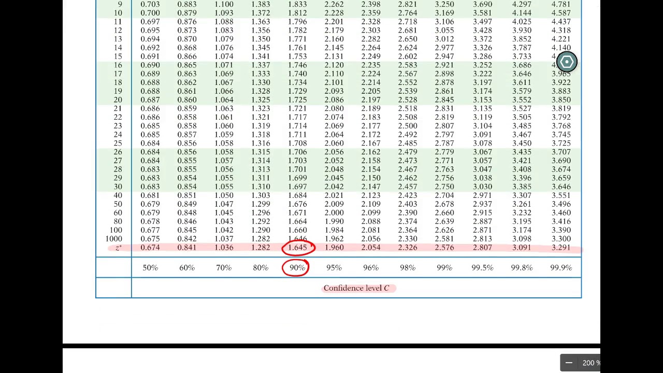Screen dimensions: 663x373
Task: Click the 2.042 value in row 30
Action: pos(334,187)
